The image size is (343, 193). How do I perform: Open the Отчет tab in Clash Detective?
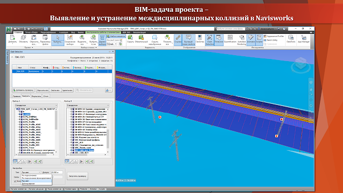point(46,96)
